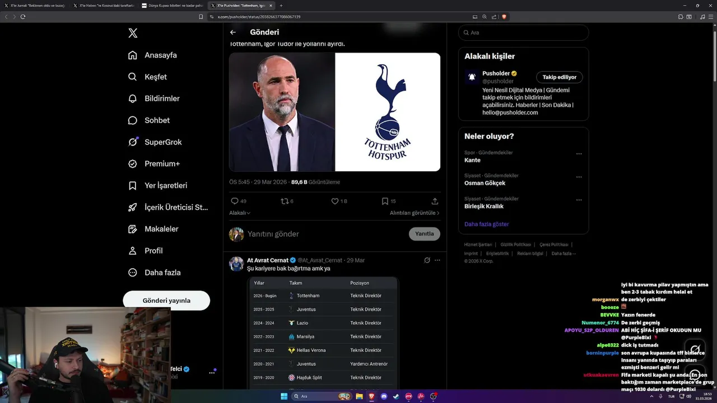Click Daha fazla göster link
717x403 pixels.
click(x=486, y=224)
